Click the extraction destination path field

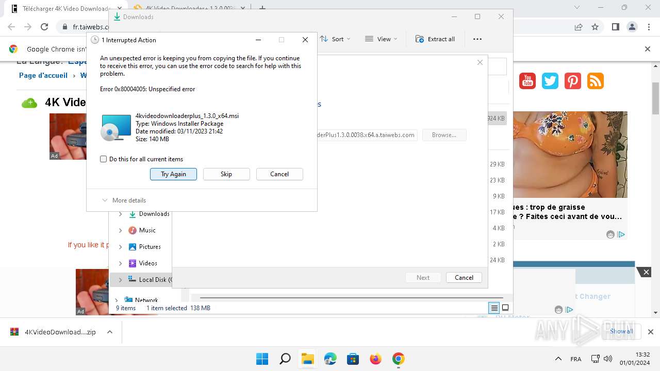click(x=367, y=135)
